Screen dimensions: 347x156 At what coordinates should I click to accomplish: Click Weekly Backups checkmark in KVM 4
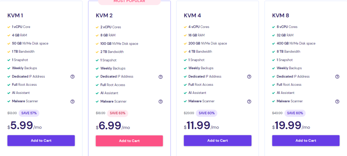click(185, 68)
